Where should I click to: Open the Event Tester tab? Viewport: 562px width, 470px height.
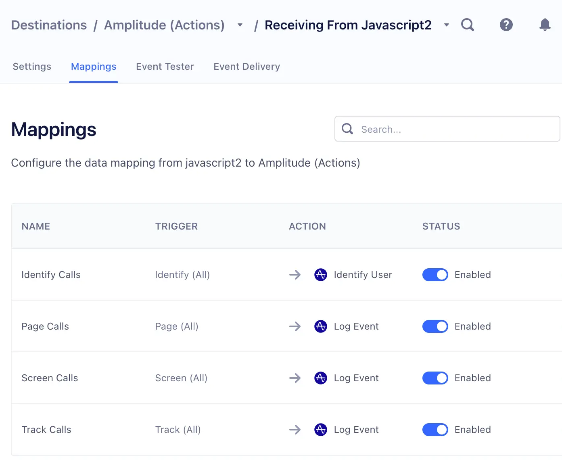coord(165,67)
